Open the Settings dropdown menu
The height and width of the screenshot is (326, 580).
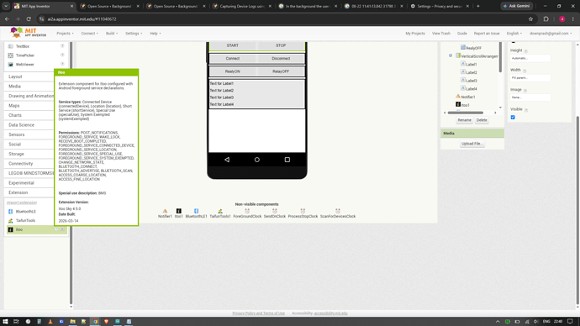pyautogui.click(x=134, y=34)
